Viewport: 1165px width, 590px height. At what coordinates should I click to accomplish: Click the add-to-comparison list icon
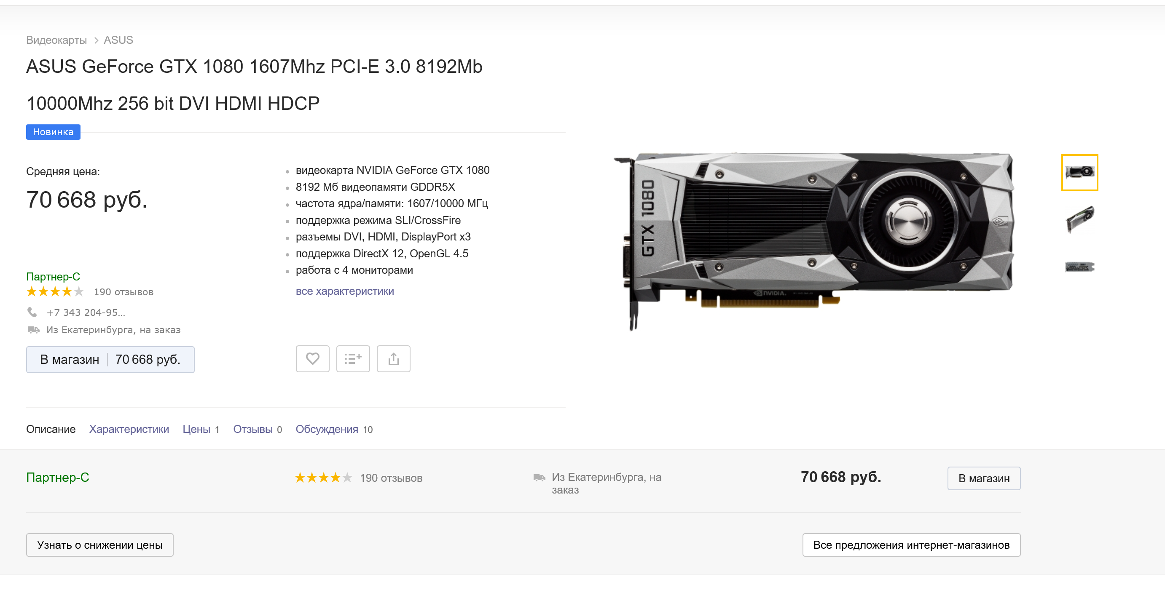[353, 359]
